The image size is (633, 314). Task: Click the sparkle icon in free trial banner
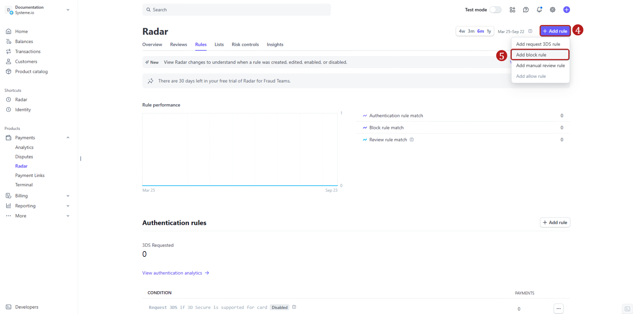tap(151, 81)
